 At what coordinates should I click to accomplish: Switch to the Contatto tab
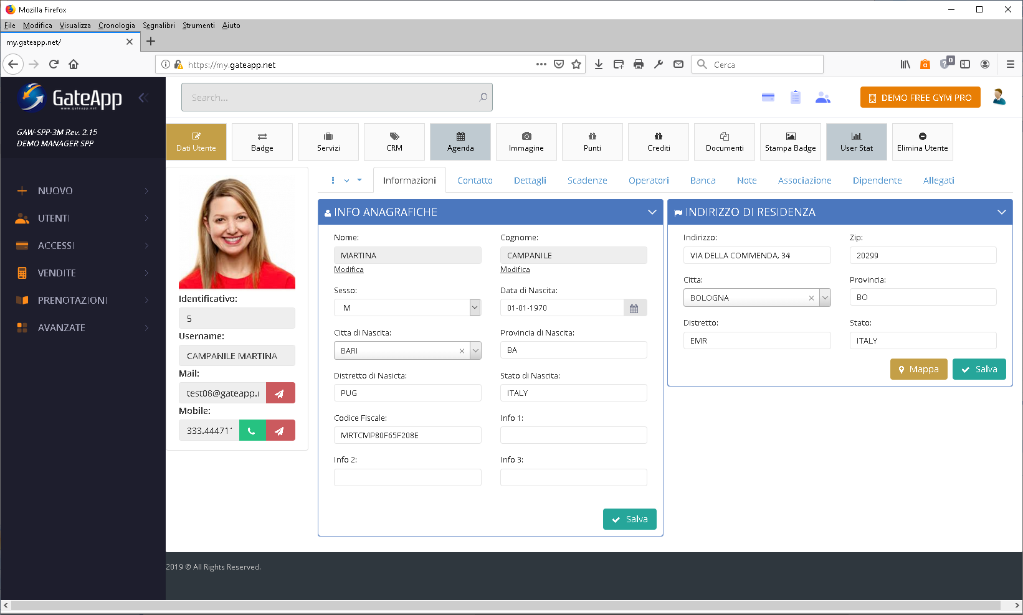(474, 181)
